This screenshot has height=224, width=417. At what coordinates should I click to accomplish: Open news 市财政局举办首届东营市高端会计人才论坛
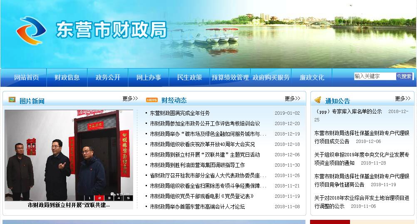pos(197,207)
